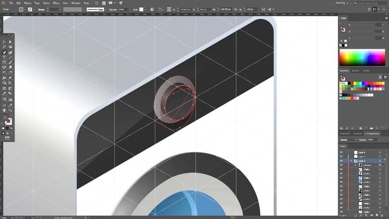Open the File menu

pos(11,3)
